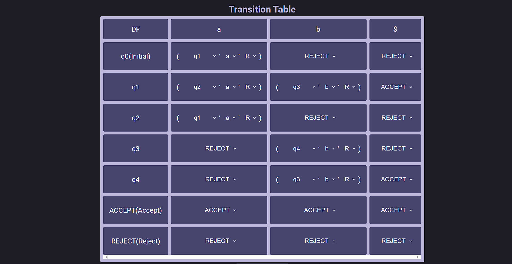Open ACCEPT row's dropdown under column a
Screen dimensions: 512x264
pos(220,210)
